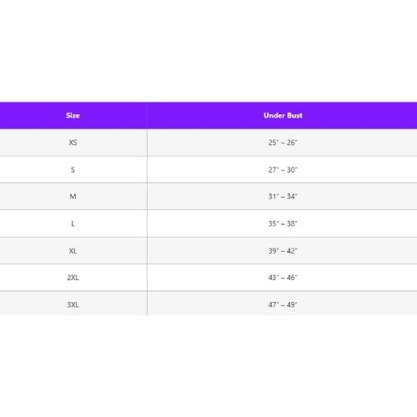The image size is (417, 417).
Task: Click the 27" – 30" measurement
Action: (283, 169)
